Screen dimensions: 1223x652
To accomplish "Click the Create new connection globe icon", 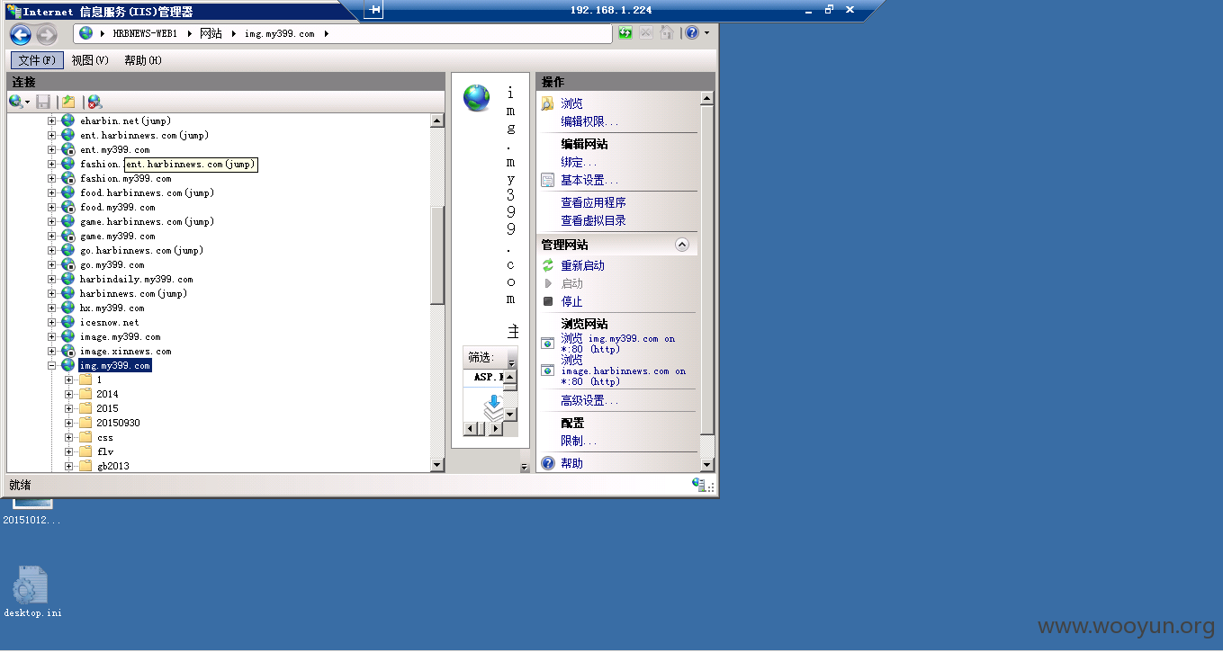I will coord(15,103).
